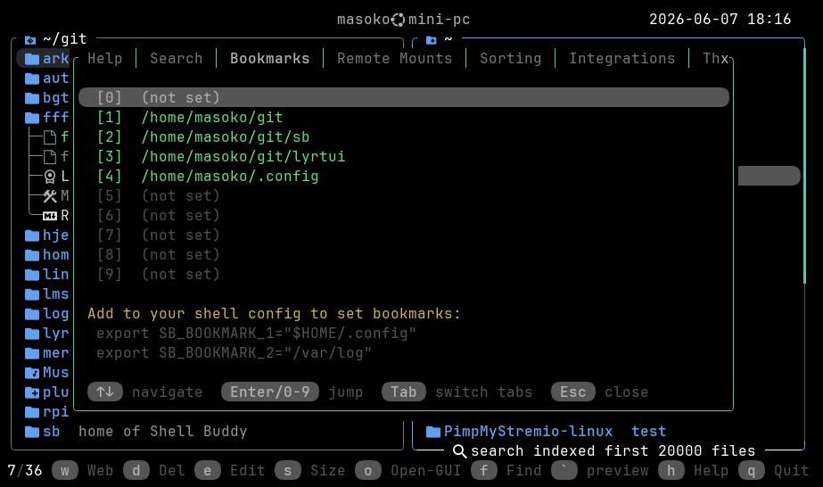This screenshot has height=487, width=823.
Task: Click the lms folder icon
Action: [32, 294]
